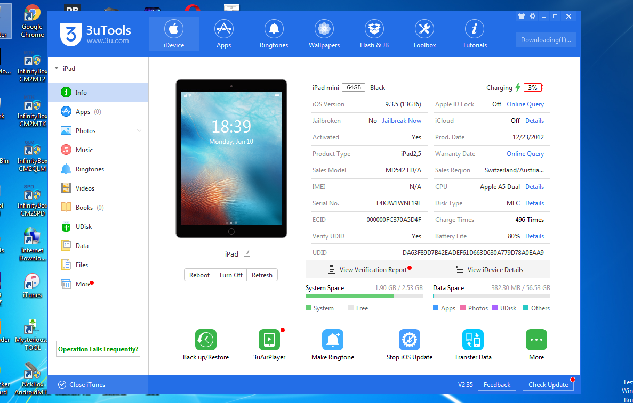Open the Tutorials tab
The width and height of the screenshot is (633, 403).
point(474,34)
